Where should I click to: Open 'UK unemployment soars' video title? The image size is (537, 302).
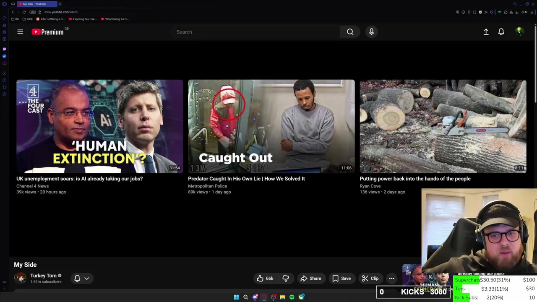79,179
